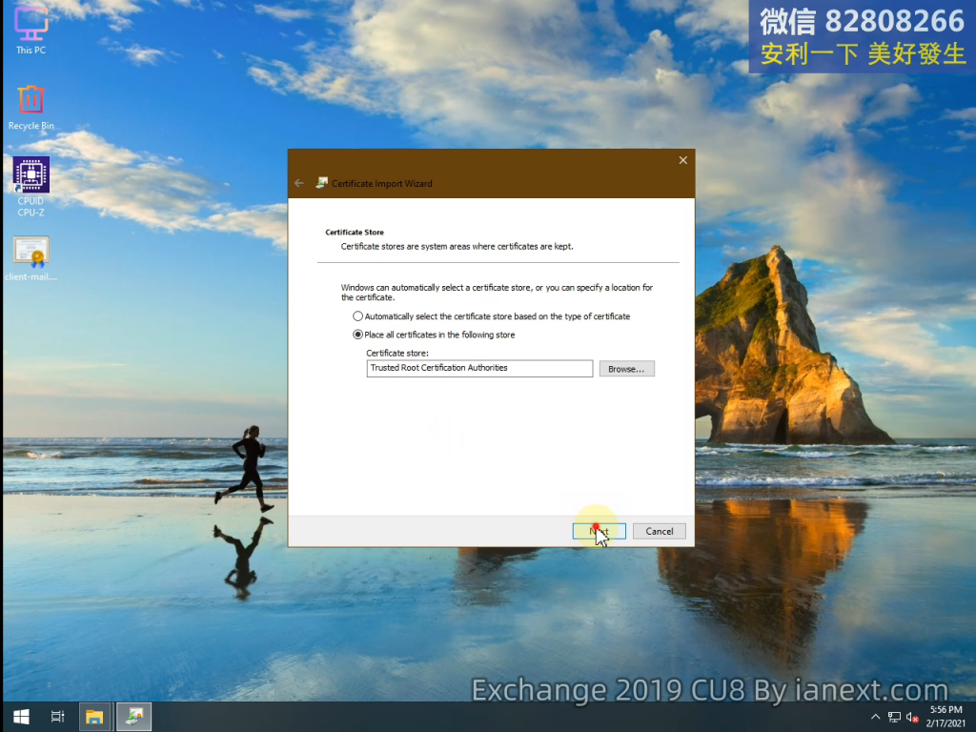
Task: Open Task View on the taskbar
Action: point(57,717)
